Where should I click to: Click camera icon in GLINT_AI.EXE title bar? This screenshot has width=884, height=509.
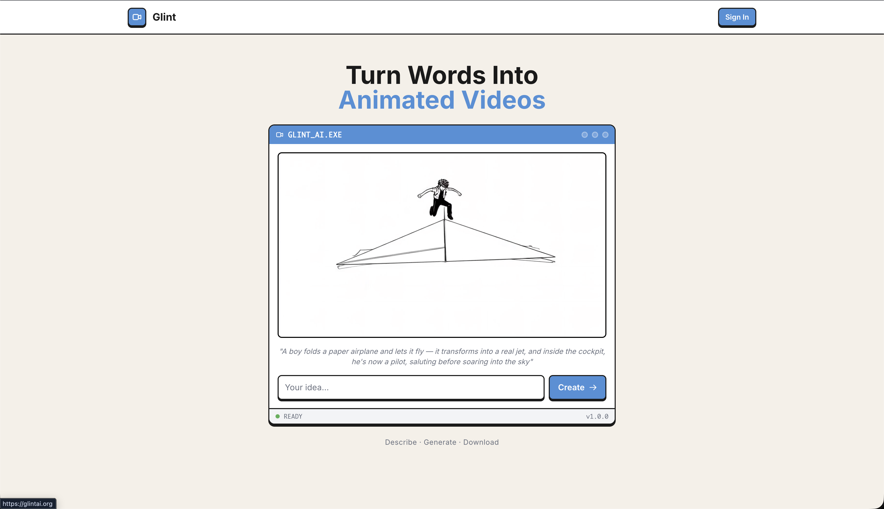tap(279, 135)
